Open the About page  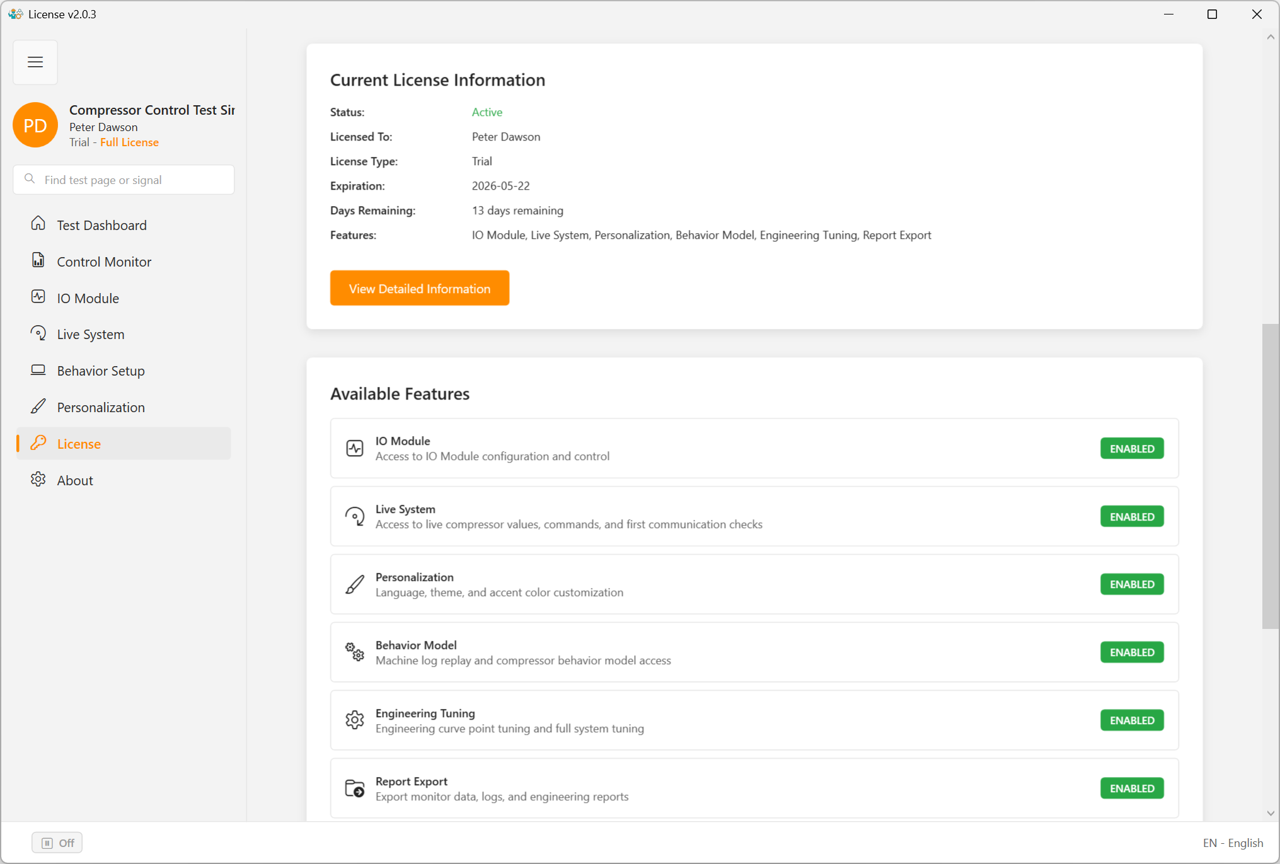[124, 480]
